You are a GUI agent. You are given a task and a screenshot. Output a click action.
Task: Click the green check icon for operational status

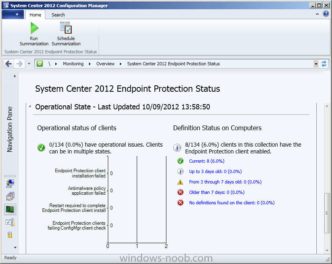point(41,148)
